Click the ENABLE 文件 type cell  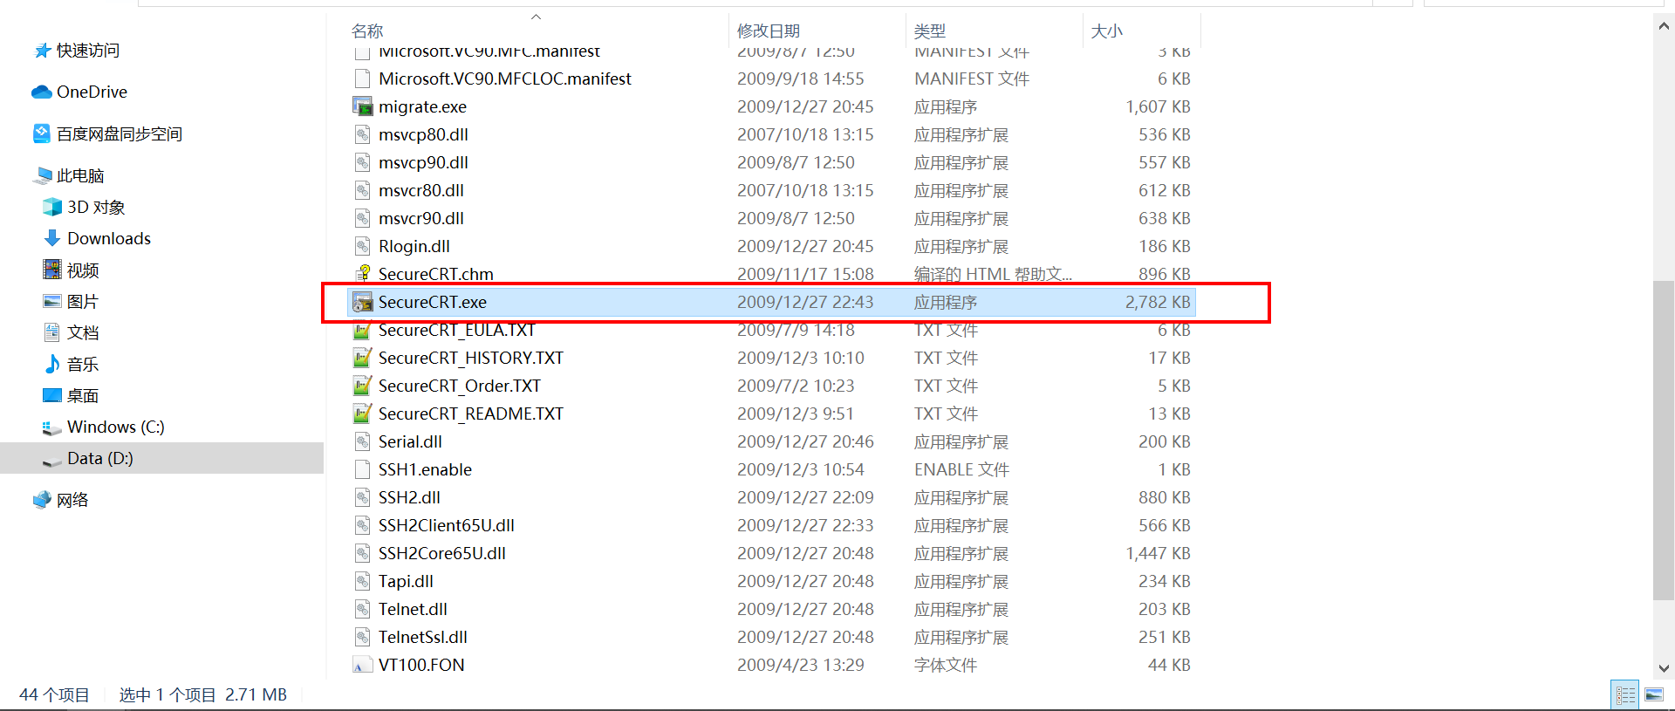[x=961, y=469]
